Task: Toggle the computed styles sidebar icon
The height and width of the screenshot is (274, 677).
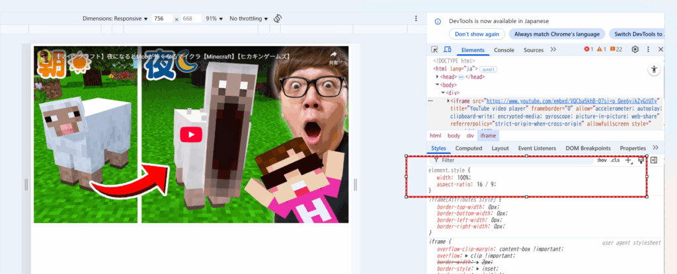Action: [x=653, y=160]
